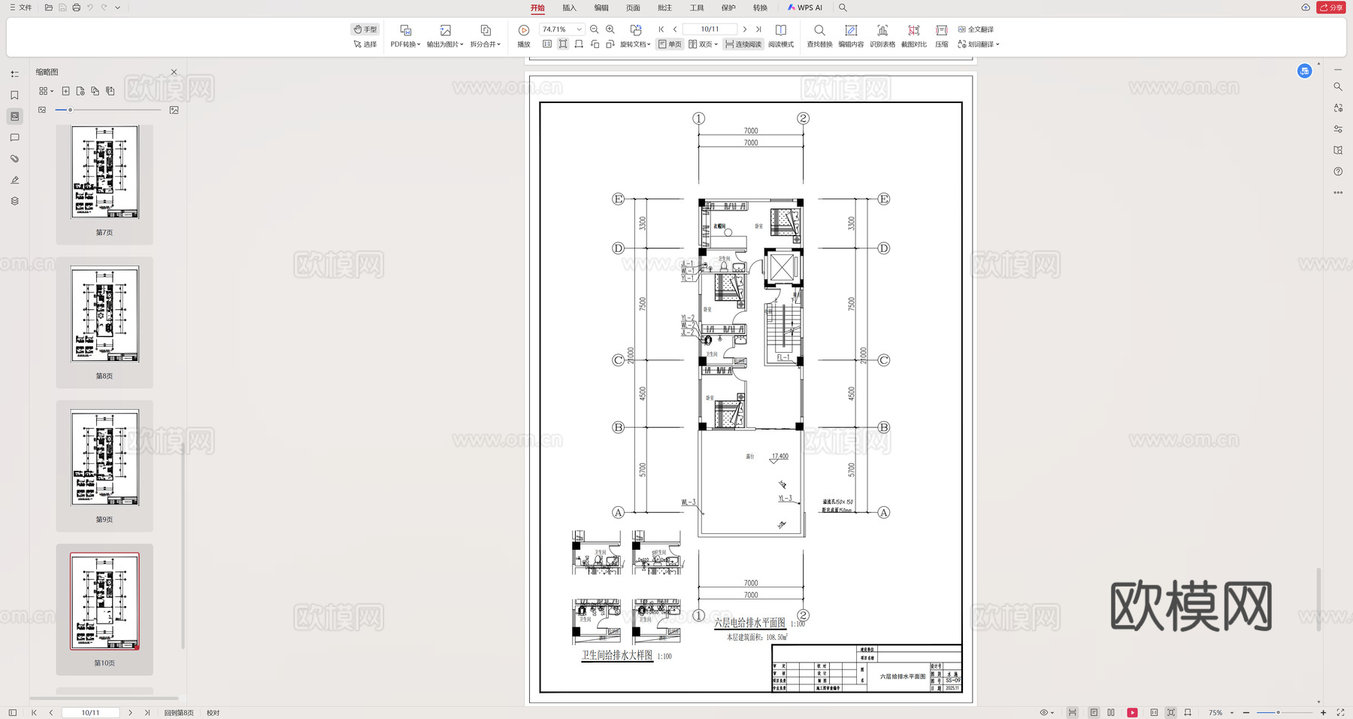Click 校对 in the status bar
The width and height of the screenshot is (1353, 719).
click(213, 713)
